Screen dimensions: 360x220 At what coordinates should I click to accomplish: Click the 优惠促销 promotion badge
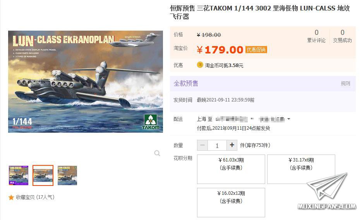pos(256,50)
